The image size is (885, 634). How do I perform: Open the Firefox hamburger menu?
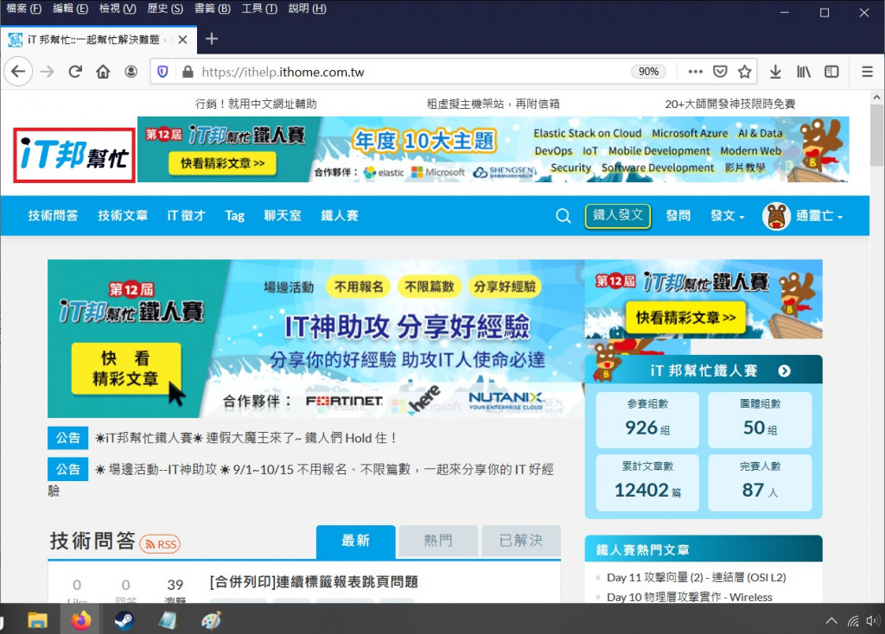click(x=868, y=72)
